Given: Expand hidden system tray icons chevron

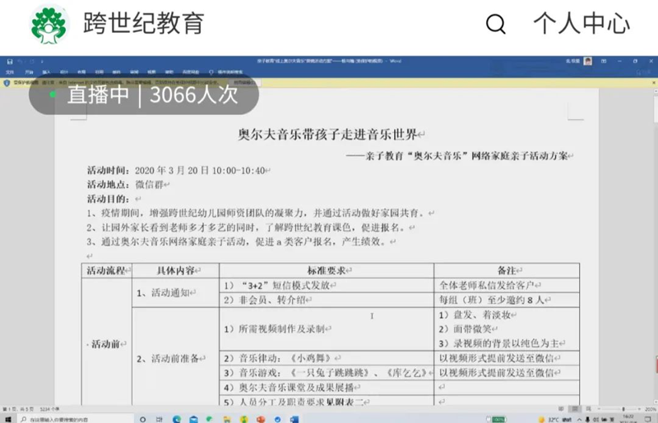Looking at the screenshot, I should (x=580, y=419).
